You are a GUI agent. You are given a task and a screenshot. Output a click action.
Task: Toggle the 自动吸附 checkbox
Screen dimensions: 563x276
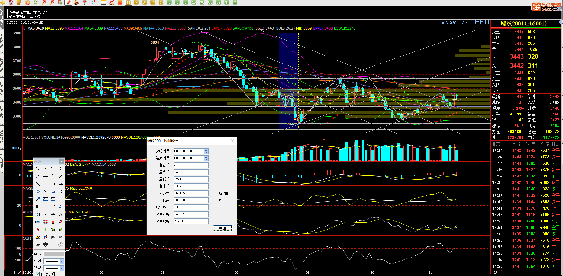[x=38, y=274]
